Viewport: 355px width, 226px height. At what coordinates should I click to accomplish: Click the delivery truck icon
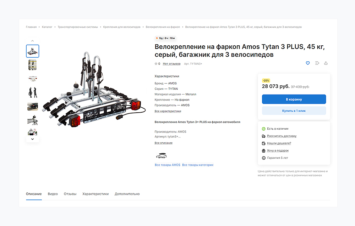pos(263,136)
